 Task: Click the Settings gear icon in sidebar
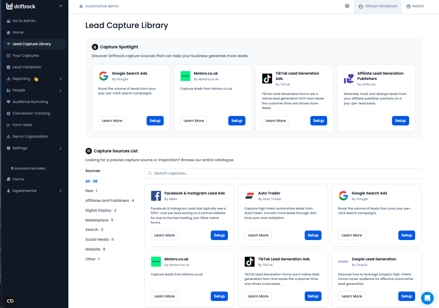tap(8, 148)
